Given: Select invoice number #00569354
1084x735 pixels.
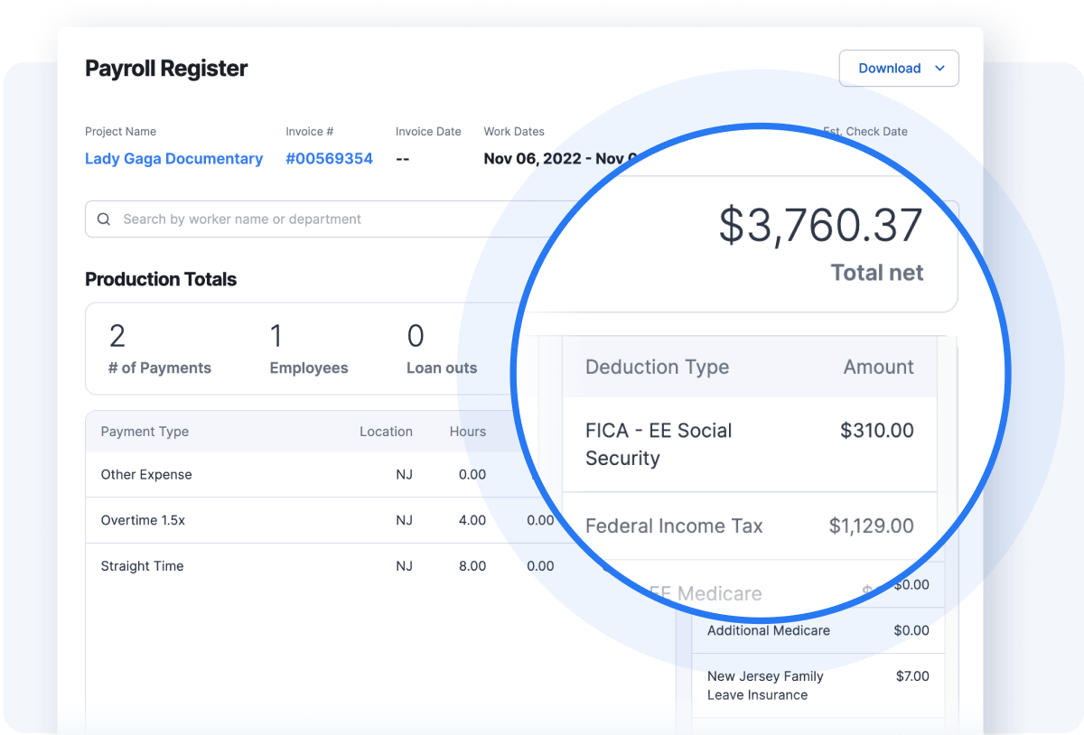Looking at the screenshot, I should pyautogui.click(x=329, y=158).
